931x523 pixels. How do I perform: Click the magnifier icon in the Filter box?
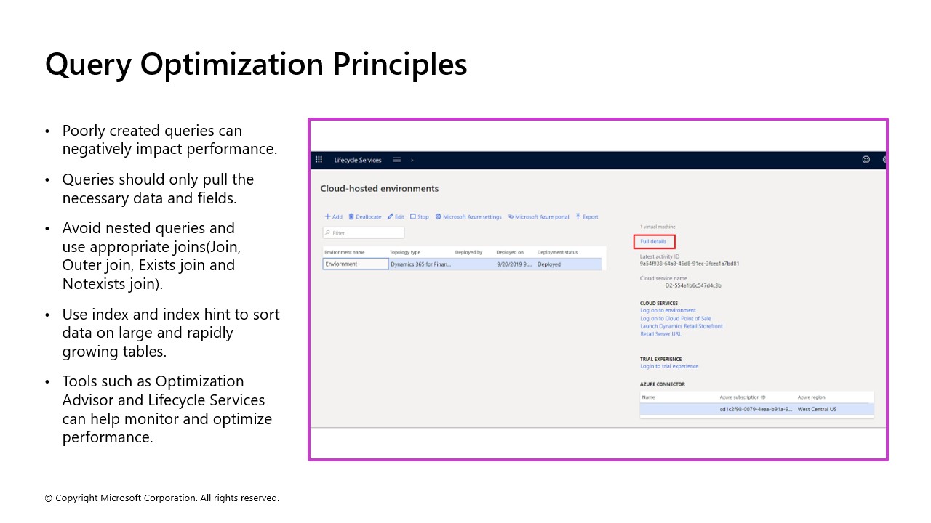pyautogui.click(x=329, y=232)
